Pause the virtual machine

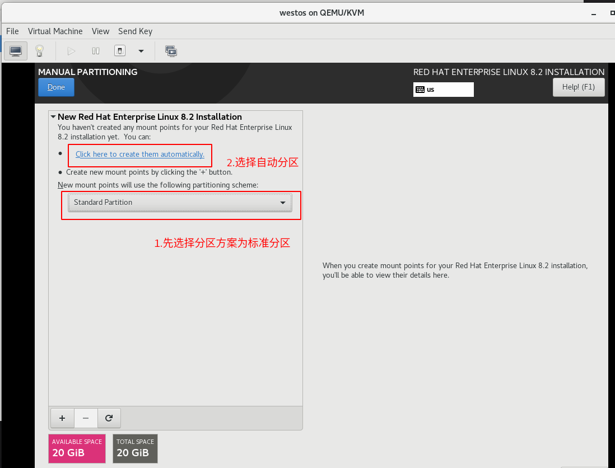pyautogui.click(x=95, y=51)
